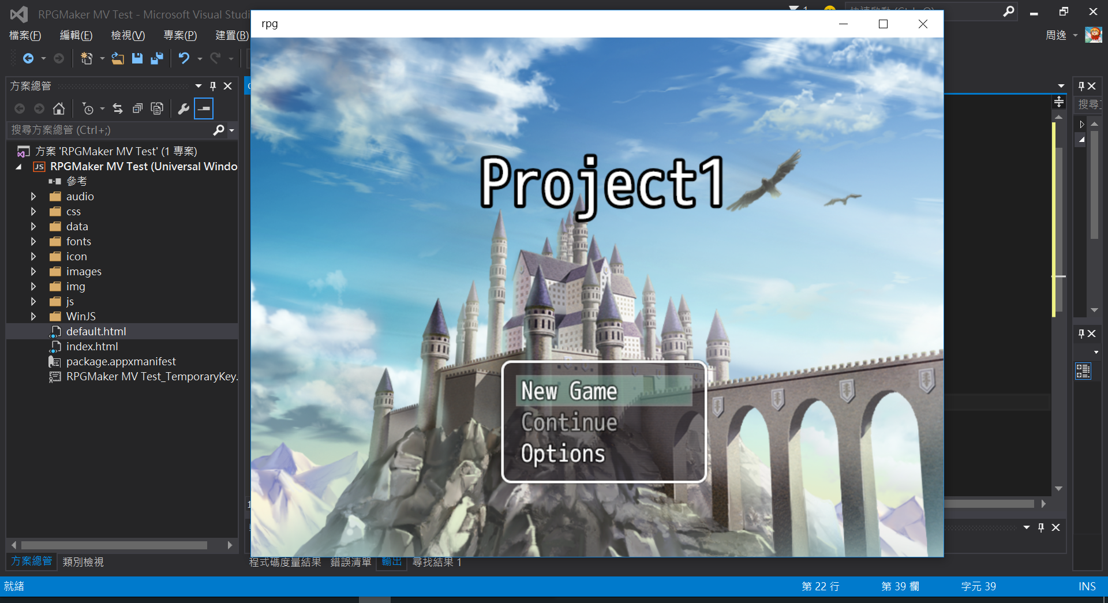The width and height of the screenshot is (1108, 603).
Task: Click the Show All Files icon
Action: 157,108
